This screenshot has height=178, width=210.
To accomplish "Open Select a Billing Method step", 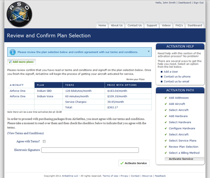I will tap(184, 153).
